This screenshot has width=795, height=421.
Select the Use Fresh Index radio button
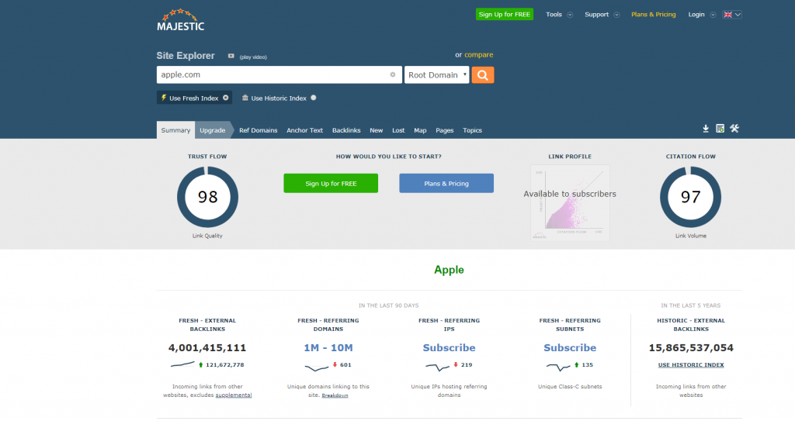click(x=226, y=98)
